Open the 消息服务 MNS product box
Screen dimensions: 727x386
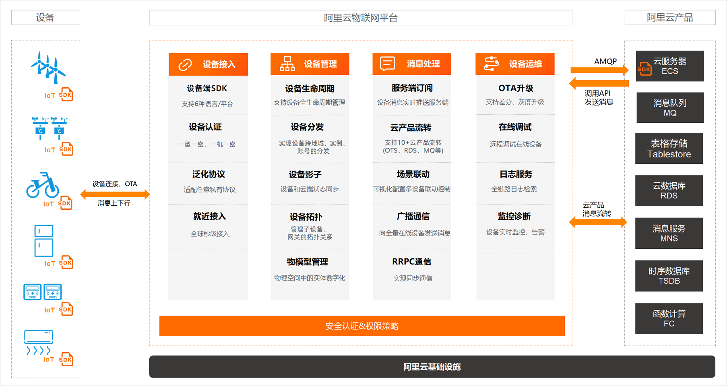click(669, 233)
